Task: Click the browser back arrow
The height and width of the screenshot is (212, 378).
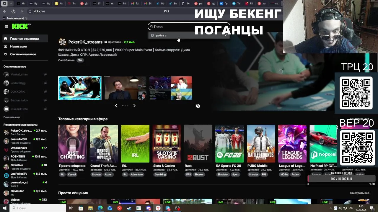Action: coord(5,11)
